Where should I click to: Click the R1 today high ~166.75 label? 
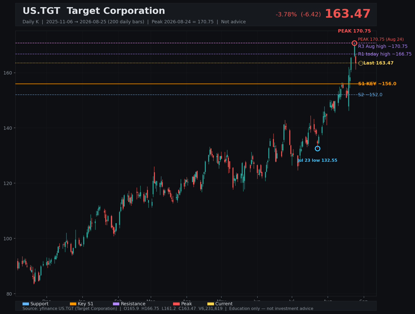coord(385,54)
